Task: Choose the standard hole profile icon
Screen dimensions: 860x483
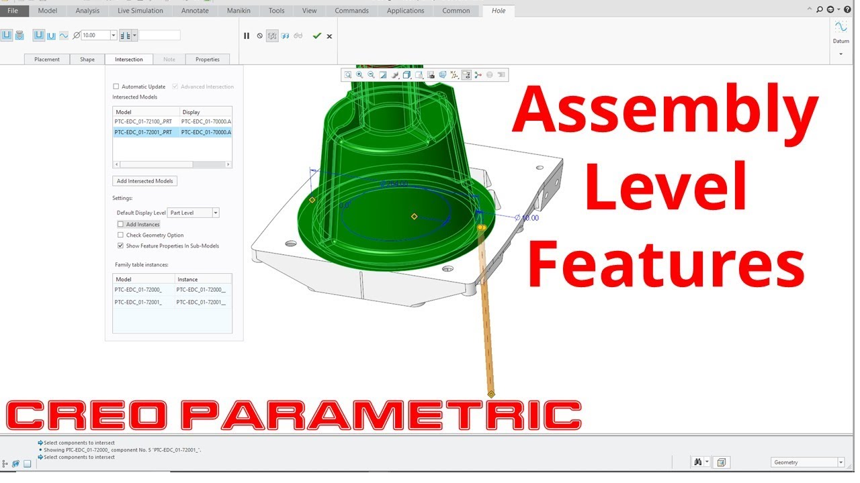Action: pos(51,35)
